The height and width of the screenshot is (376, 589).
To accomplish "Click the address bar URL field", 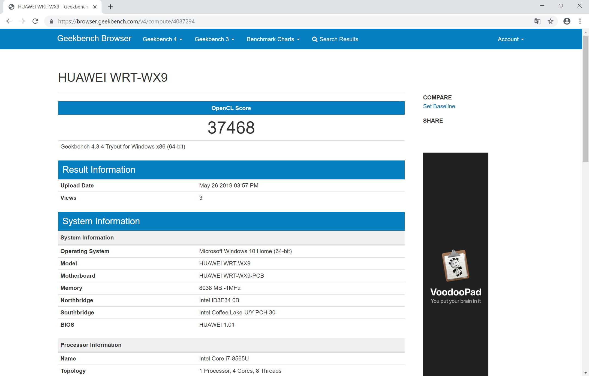I will pos(273,21).
